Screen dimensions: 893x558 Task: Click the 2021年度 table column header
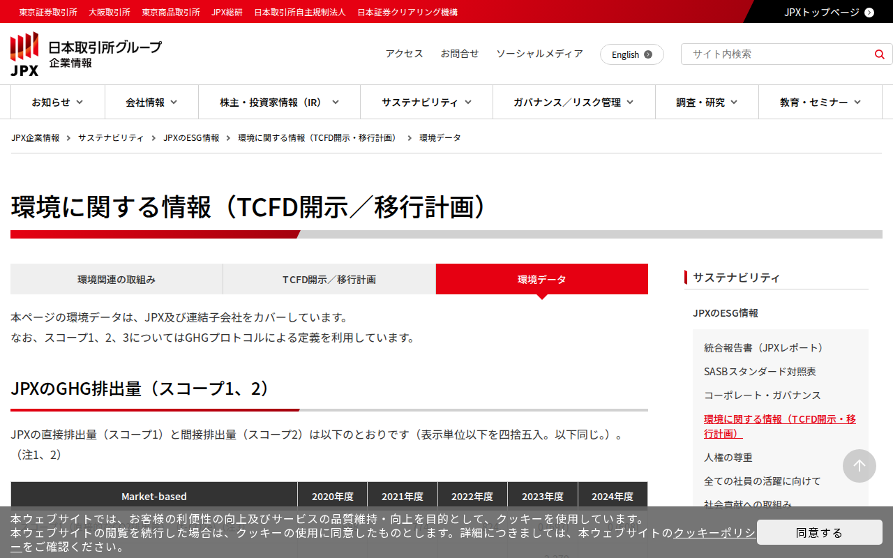[403, 497]
